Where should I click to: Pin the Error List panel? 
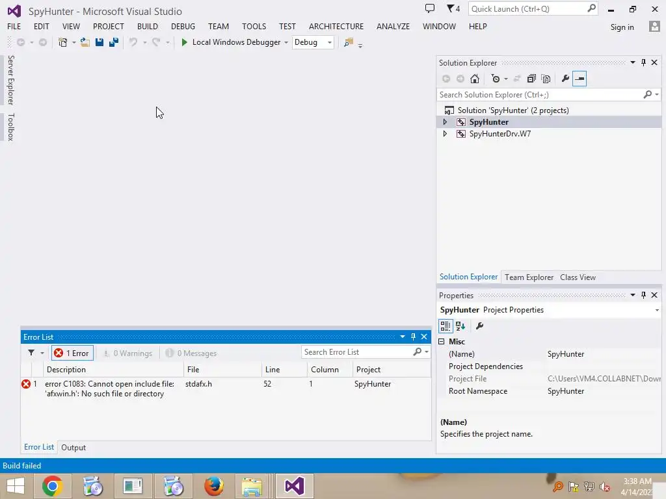coord(413,337)
